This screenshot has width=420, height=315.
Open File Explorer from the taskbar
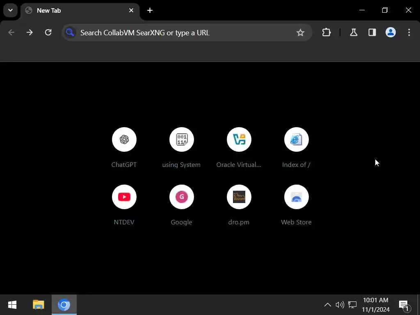[x=38, y=305]
